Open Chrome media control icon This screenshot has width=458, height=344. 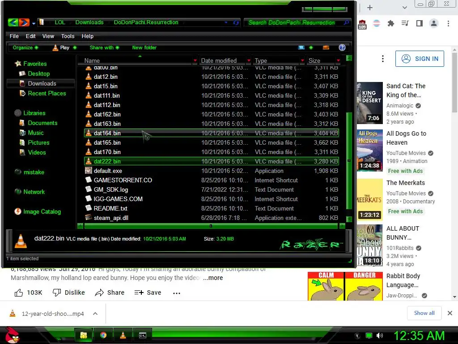[405, 23]
